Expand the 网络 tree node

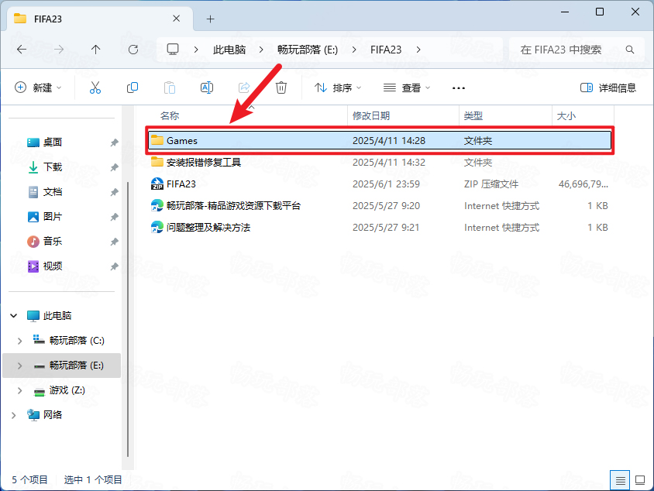pos(14,415)
